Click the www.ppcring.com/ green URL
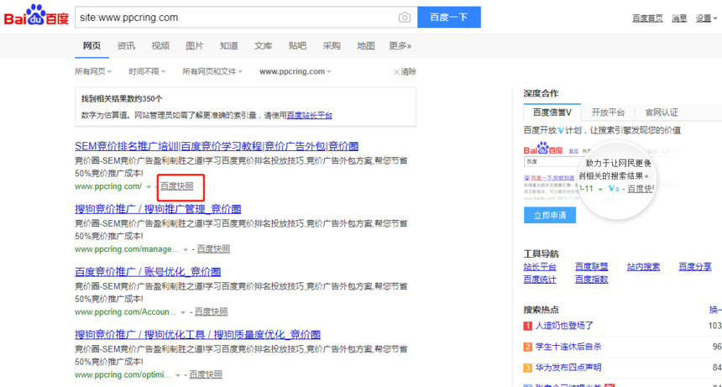The image size is (722, 387). coord(108,186)
